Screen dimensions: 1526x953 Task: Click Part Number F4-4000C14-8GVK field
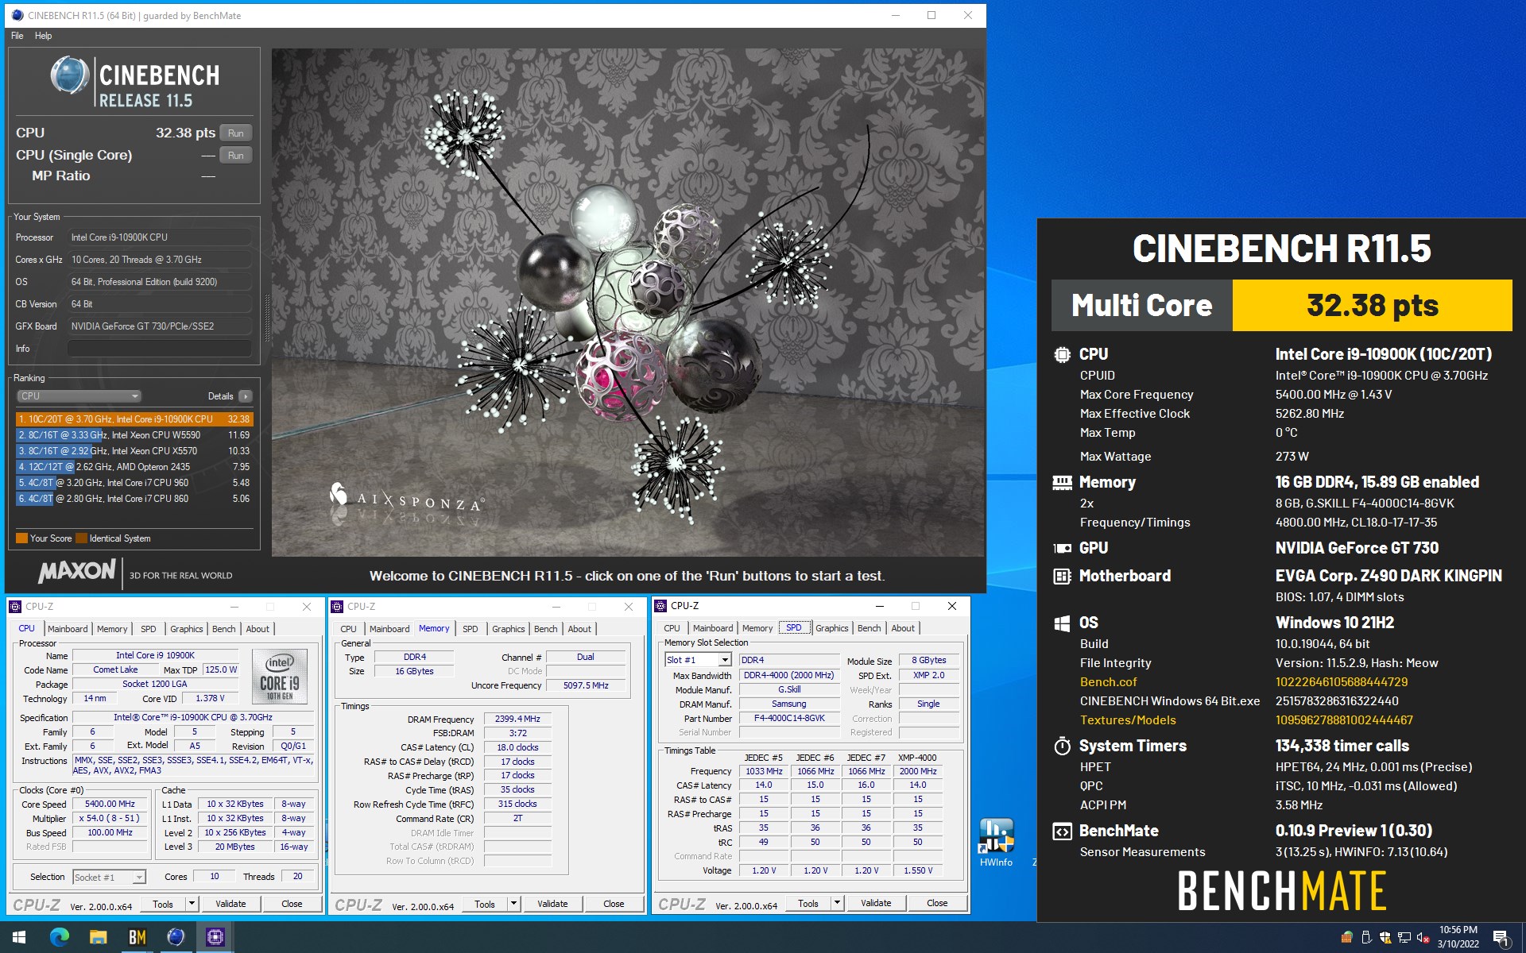(x=789, y=719)
